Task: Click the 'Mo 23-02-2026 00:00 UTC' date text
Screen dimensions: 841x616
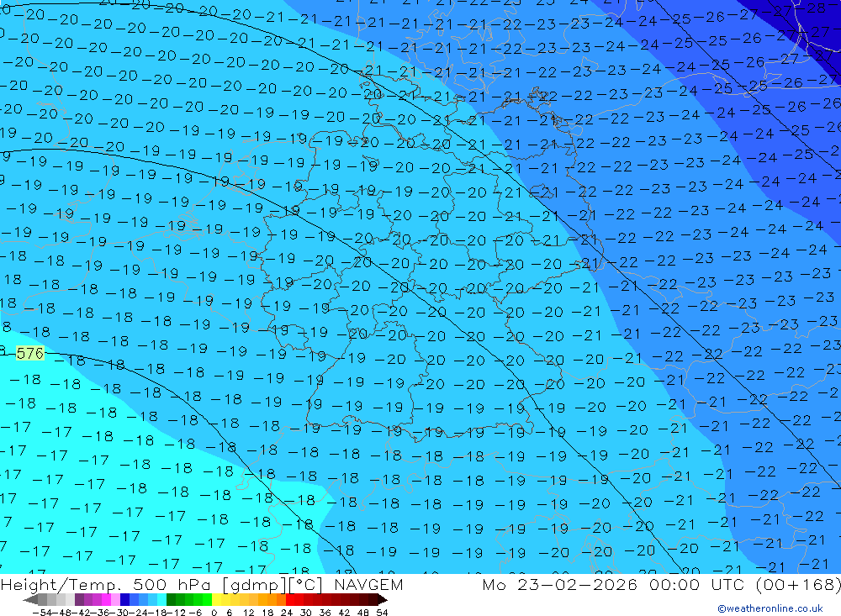Action: (614, 584)
